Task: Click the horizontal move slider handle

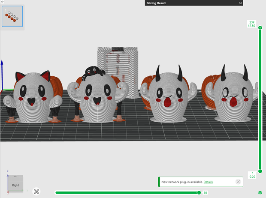Action: point(199,192)
